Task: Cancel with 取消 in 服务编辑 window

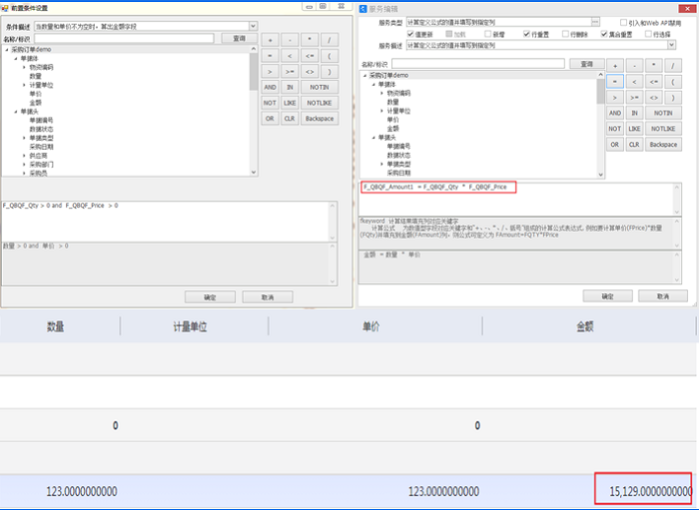Action: pos(663,296)
